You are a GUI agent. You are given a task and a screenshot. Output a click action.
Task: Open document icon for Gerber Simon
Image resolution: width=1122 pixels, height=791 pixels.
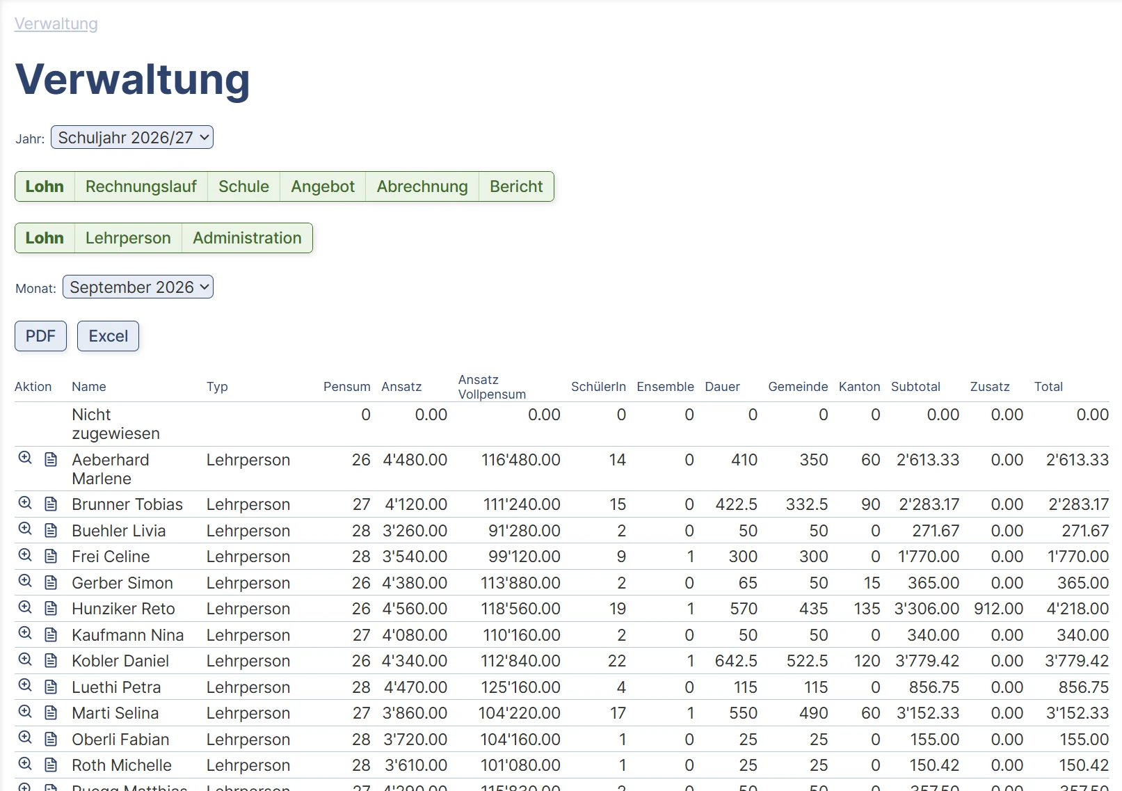[51, 582]
